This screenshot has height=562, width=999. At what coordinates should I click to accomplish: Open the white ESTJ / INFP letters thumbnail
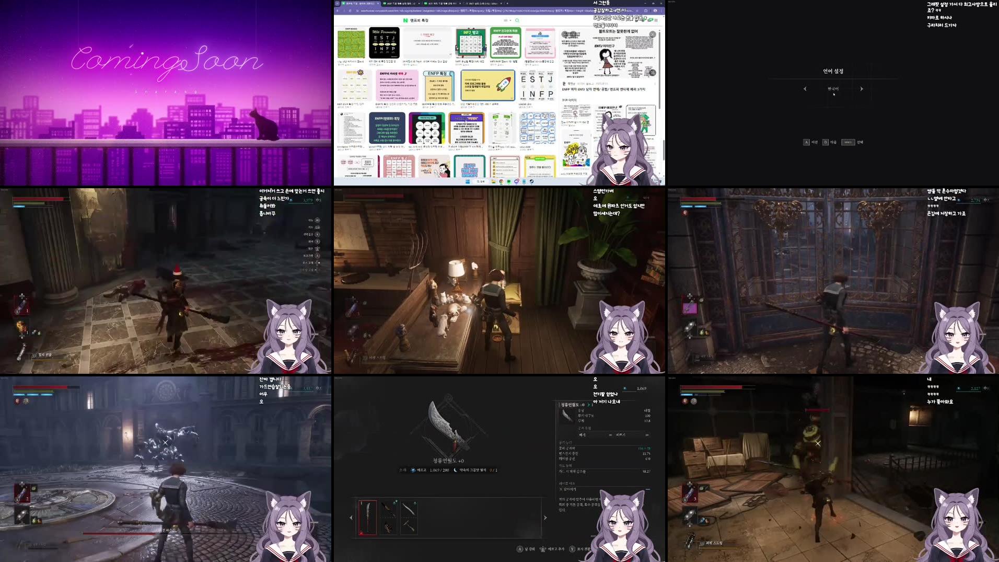coord(537,86)
